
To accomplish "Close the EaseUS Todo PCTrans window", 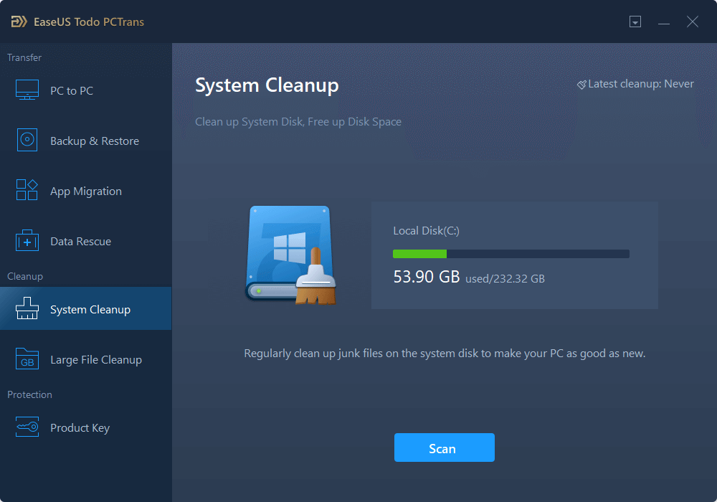I will 693,22.
